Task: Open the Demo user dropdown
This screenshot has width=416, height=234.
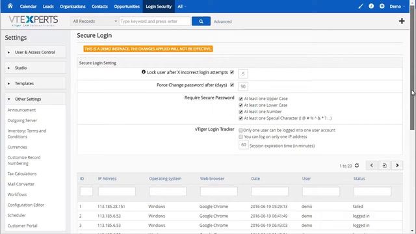Action: point(397,6)
